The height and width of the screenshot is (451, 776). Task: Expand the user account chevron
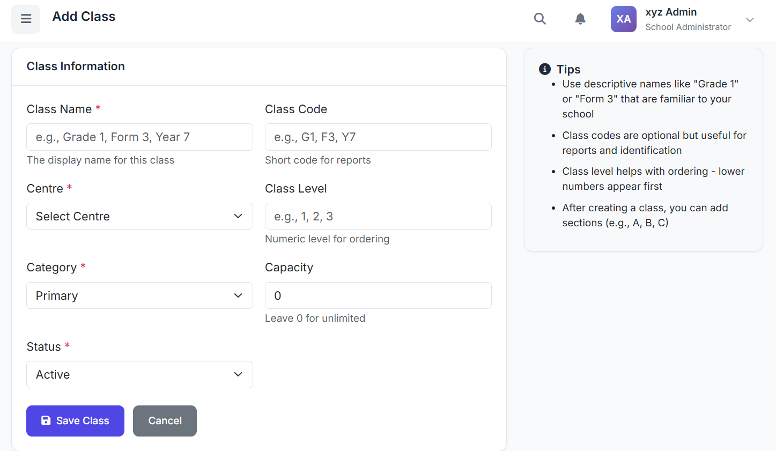(750, 20)
